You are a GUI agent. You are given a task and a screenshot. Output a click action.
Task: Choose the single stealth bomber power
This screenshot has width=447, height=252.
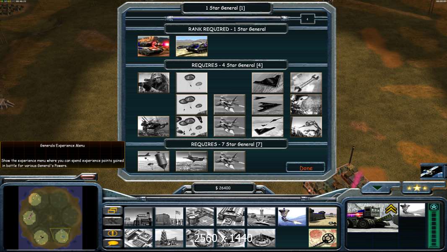tap(268, 83)
